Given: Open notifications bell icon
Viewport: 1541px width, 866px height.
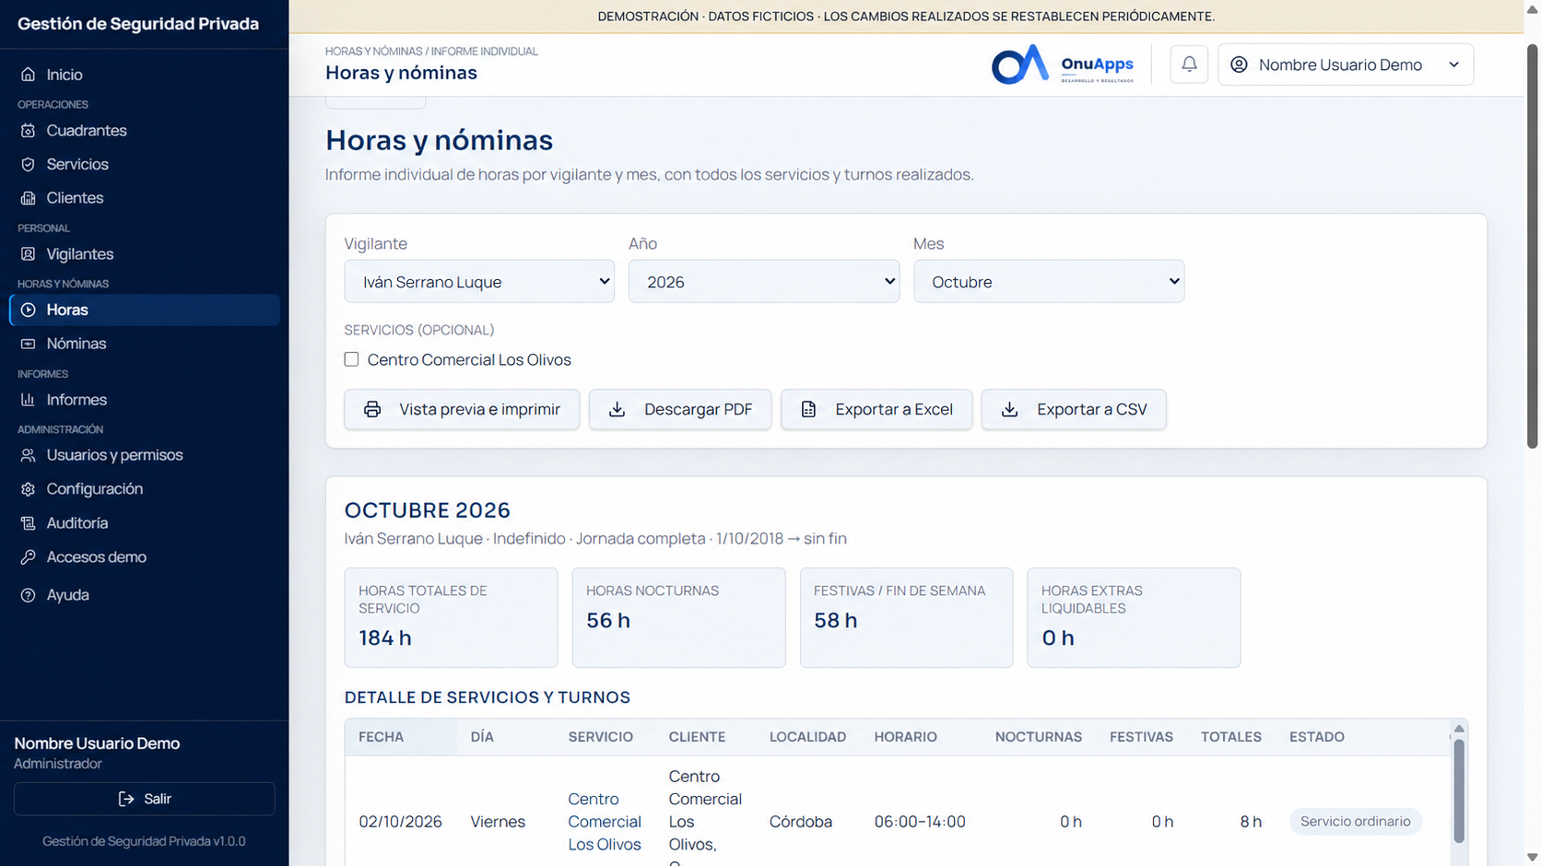Looking at the screenshot, I should (x=1189, y=64).
